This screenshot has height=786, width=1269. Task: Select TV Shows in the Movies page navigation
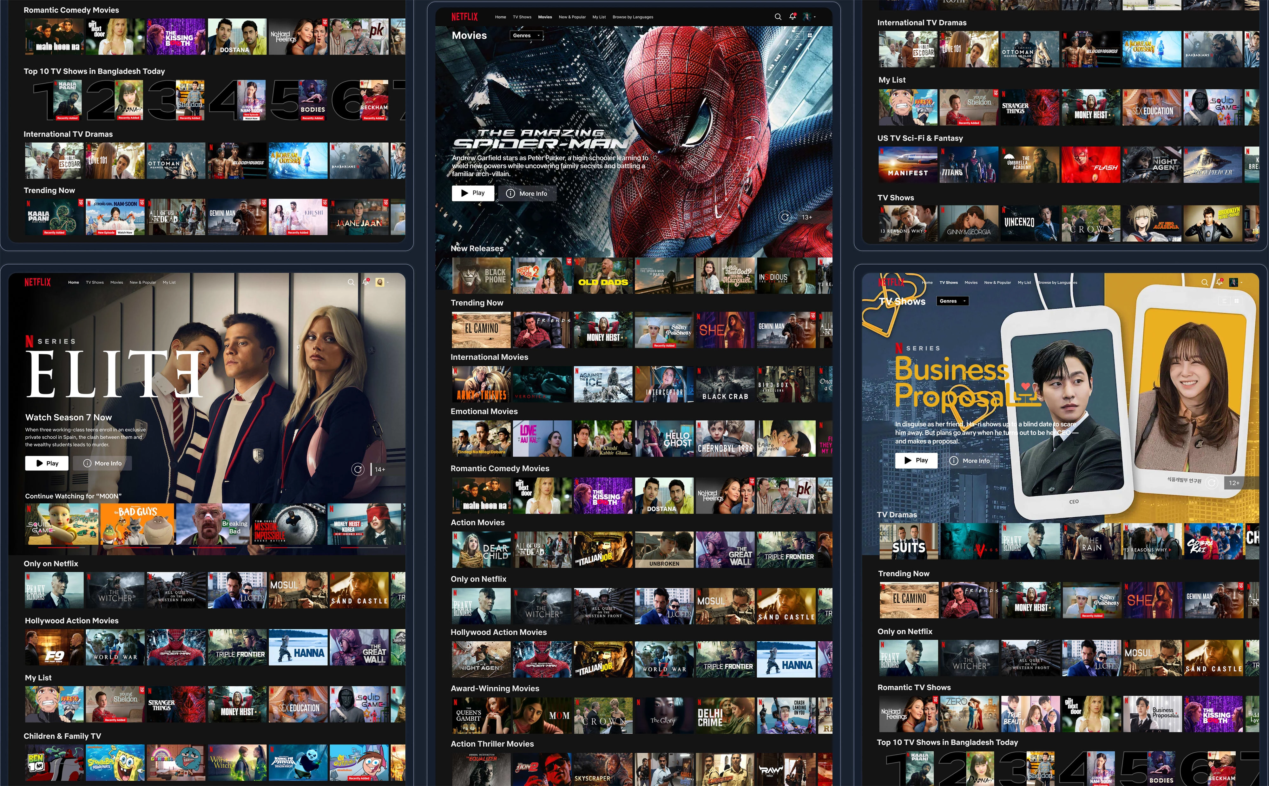[x=522, y=17]
